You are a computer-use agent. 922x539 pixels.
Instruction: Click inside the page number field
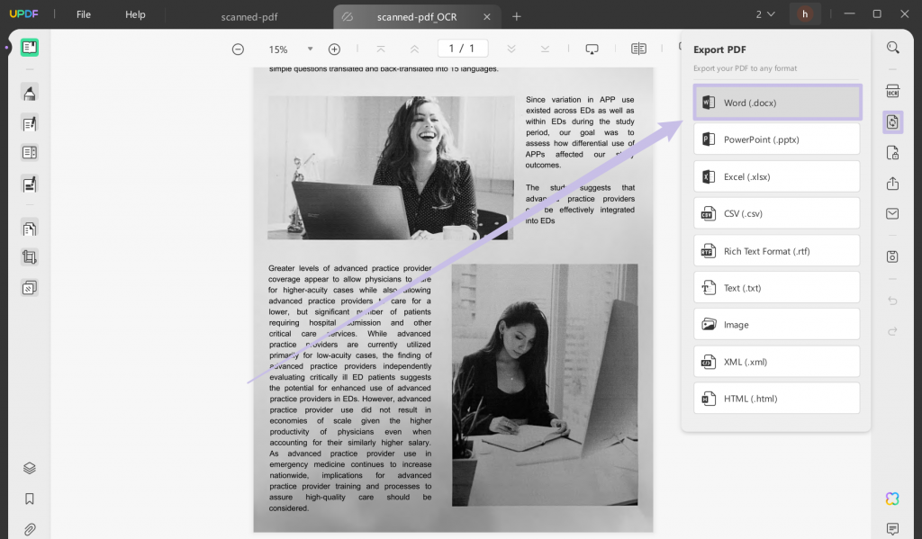click(462, 48)
